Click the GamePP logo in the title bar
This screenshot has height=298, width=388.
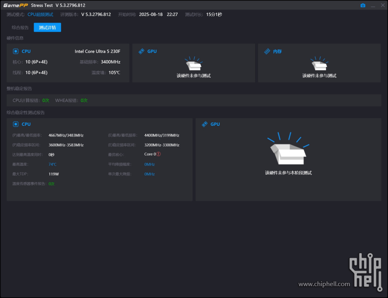15,5
